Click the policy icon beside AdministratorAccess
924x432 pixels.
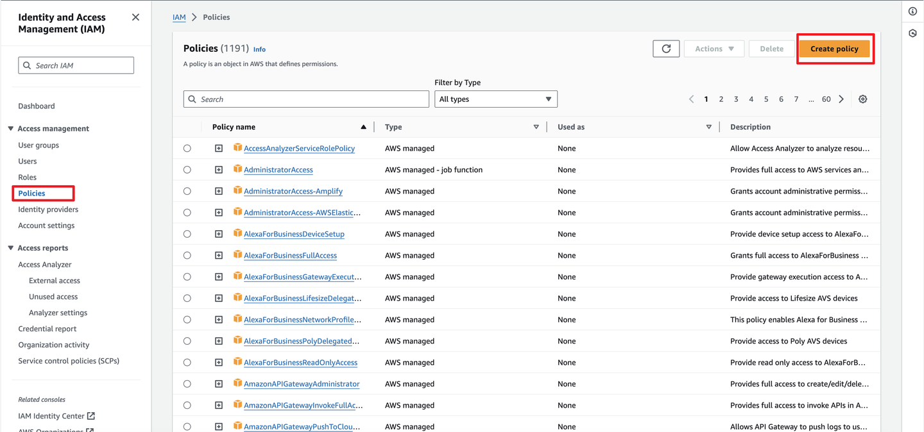[x=237, y=169]
